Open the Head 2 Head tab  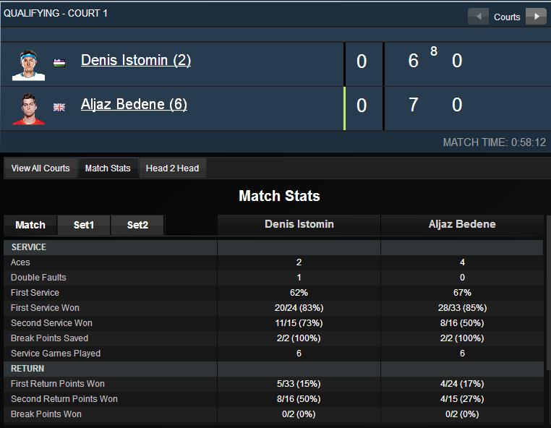click(173, 168)
